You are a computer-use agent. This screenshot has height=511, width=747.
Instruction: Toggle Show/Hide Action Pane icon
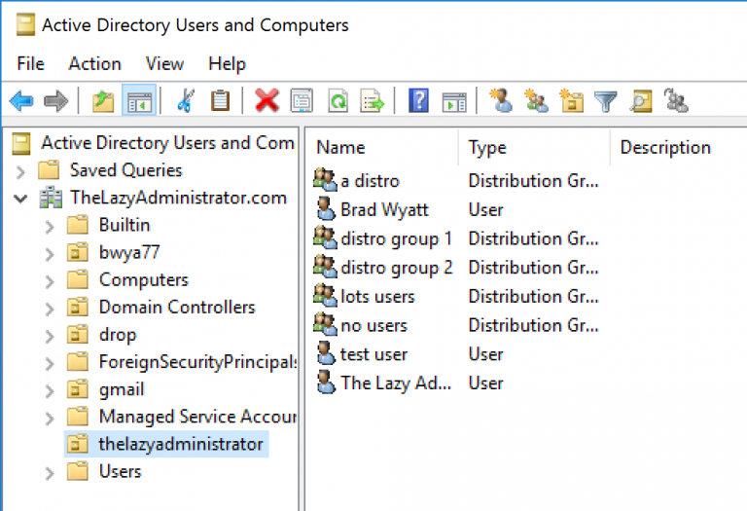[x=454, y=101]
